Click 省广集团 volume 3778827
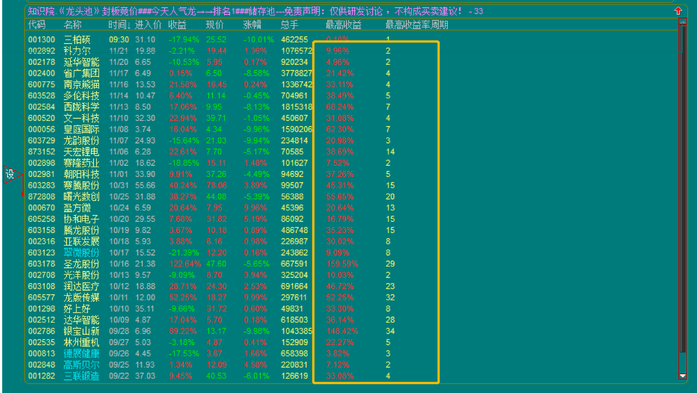Screen dimensions: 697x393 (297, 73)
